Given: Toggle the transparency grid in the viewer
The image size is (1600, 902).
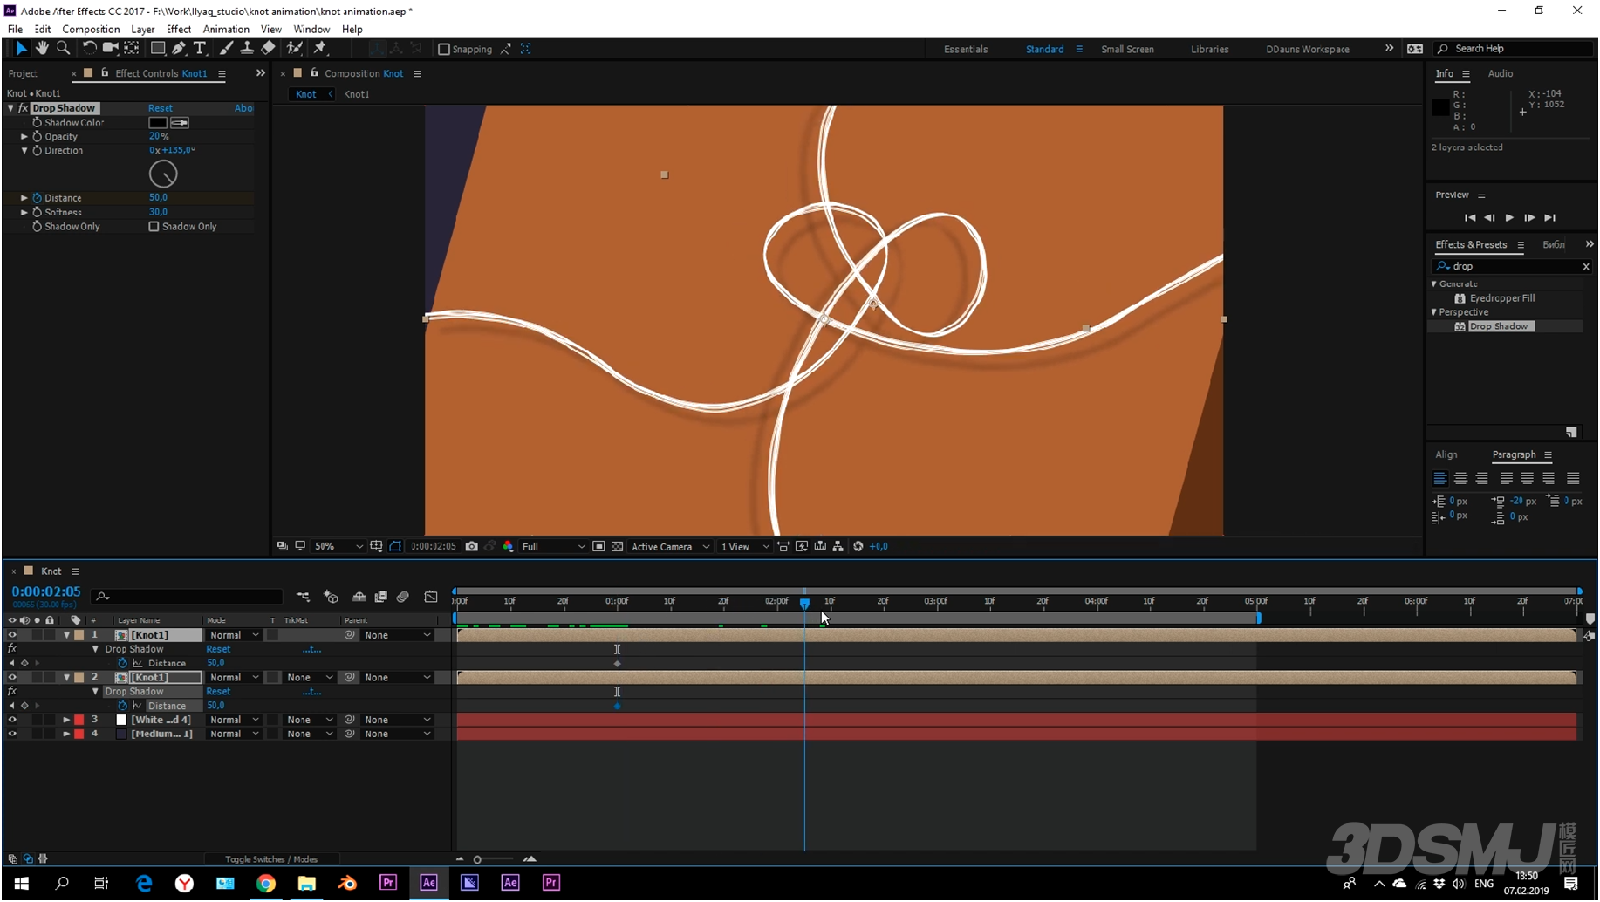Looking at the screenshot, I should pos(618,547).
